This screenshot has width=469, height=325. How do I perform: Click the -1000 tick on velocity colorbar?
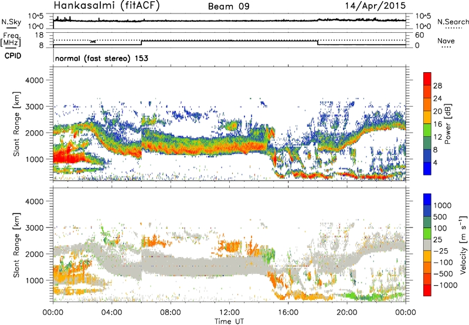click(446, 285)
